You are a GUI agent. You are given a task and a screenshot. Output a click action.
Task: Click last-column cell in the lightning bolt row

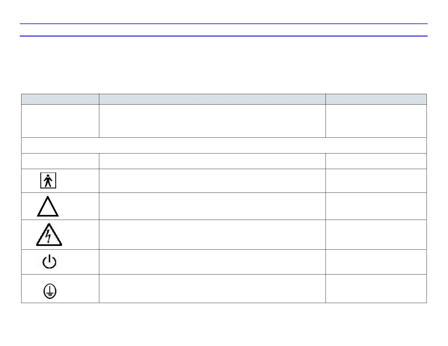[x=376, y=235]
